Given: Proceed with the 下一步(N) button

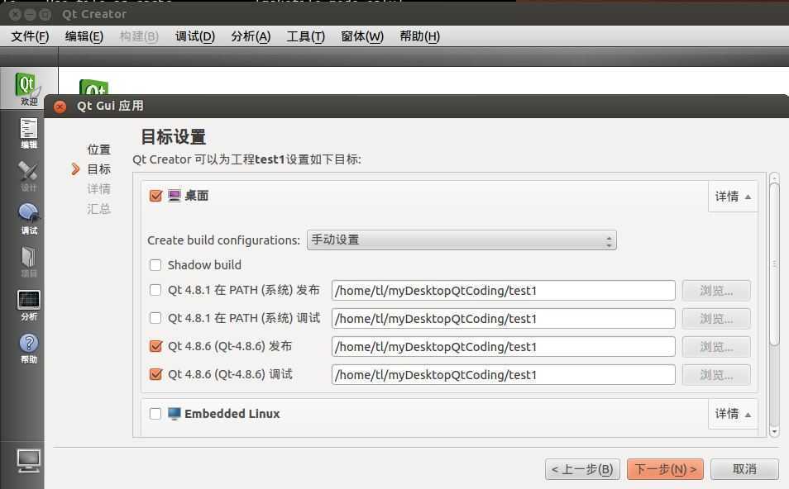Looking at the screenshot, I should tap(665, 469).
